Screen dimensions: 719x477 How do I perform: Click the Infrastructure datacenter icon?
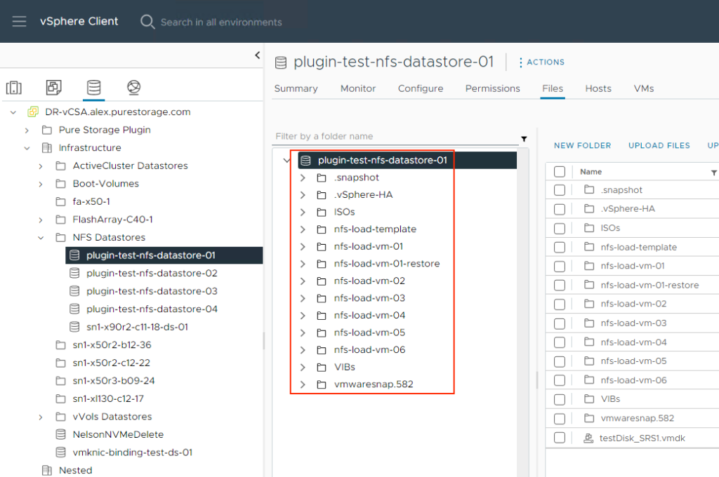click(x=47, y=147)
